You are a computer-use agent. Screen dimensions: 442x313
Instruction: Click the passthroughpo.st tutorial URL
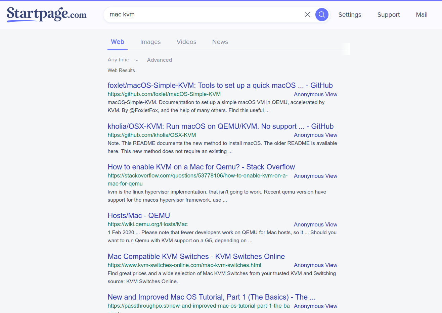coord(198,307)
